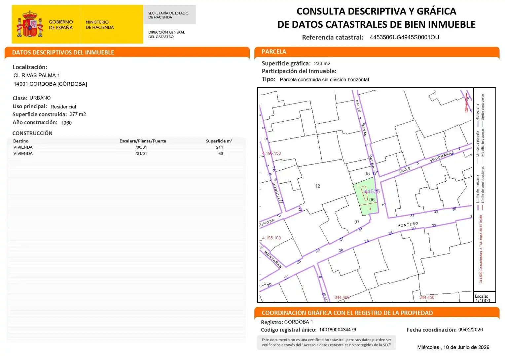The height and width of the screenshot is (356, 505).
Task: Click the surface value 214
Action: pos(219,147)
